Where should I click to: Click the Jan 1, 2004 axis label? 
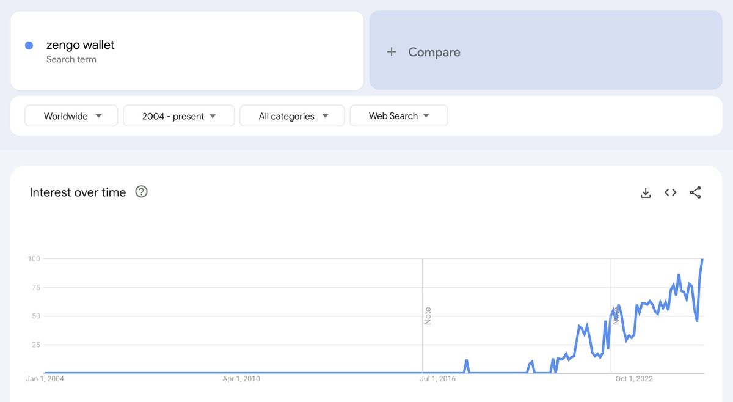click(45, 379)
